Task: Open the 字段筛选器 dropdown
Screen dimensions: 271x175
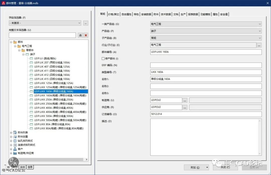Action: point(45,23)
